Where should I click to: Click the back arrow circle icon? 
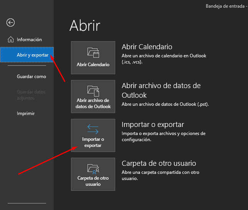(x=11, y=23)
